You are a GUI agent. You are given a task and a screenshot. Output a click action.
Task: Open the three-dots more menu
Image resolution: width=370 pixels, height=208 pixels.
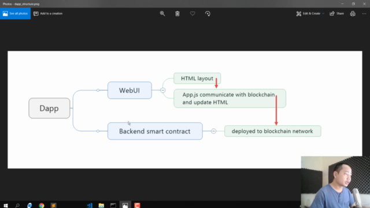[x=364, y=14]
